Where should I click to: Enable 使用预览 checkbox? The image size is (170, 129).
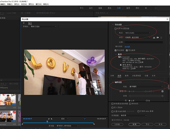point(130,104)
